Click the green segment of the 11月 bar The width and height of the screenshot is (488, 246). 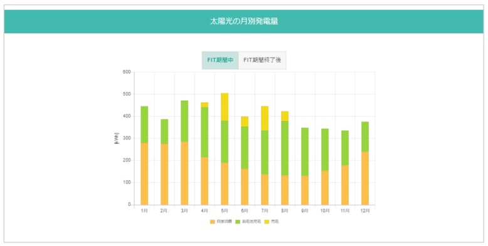click(345, 148)
